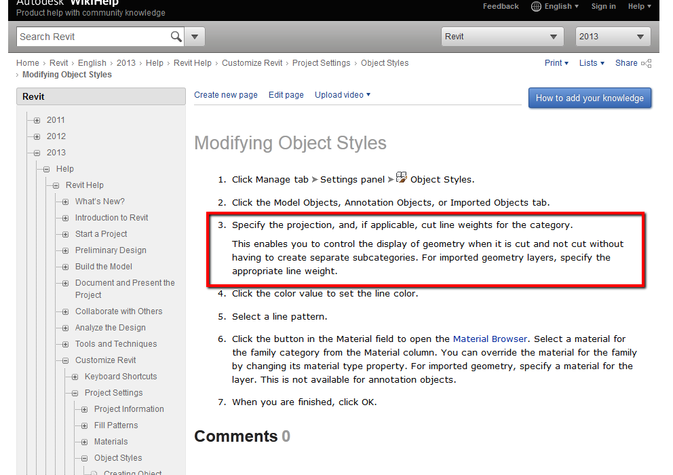Click the Object Styles icon in step 1
The image size is (673, 475).
(402, 177)
